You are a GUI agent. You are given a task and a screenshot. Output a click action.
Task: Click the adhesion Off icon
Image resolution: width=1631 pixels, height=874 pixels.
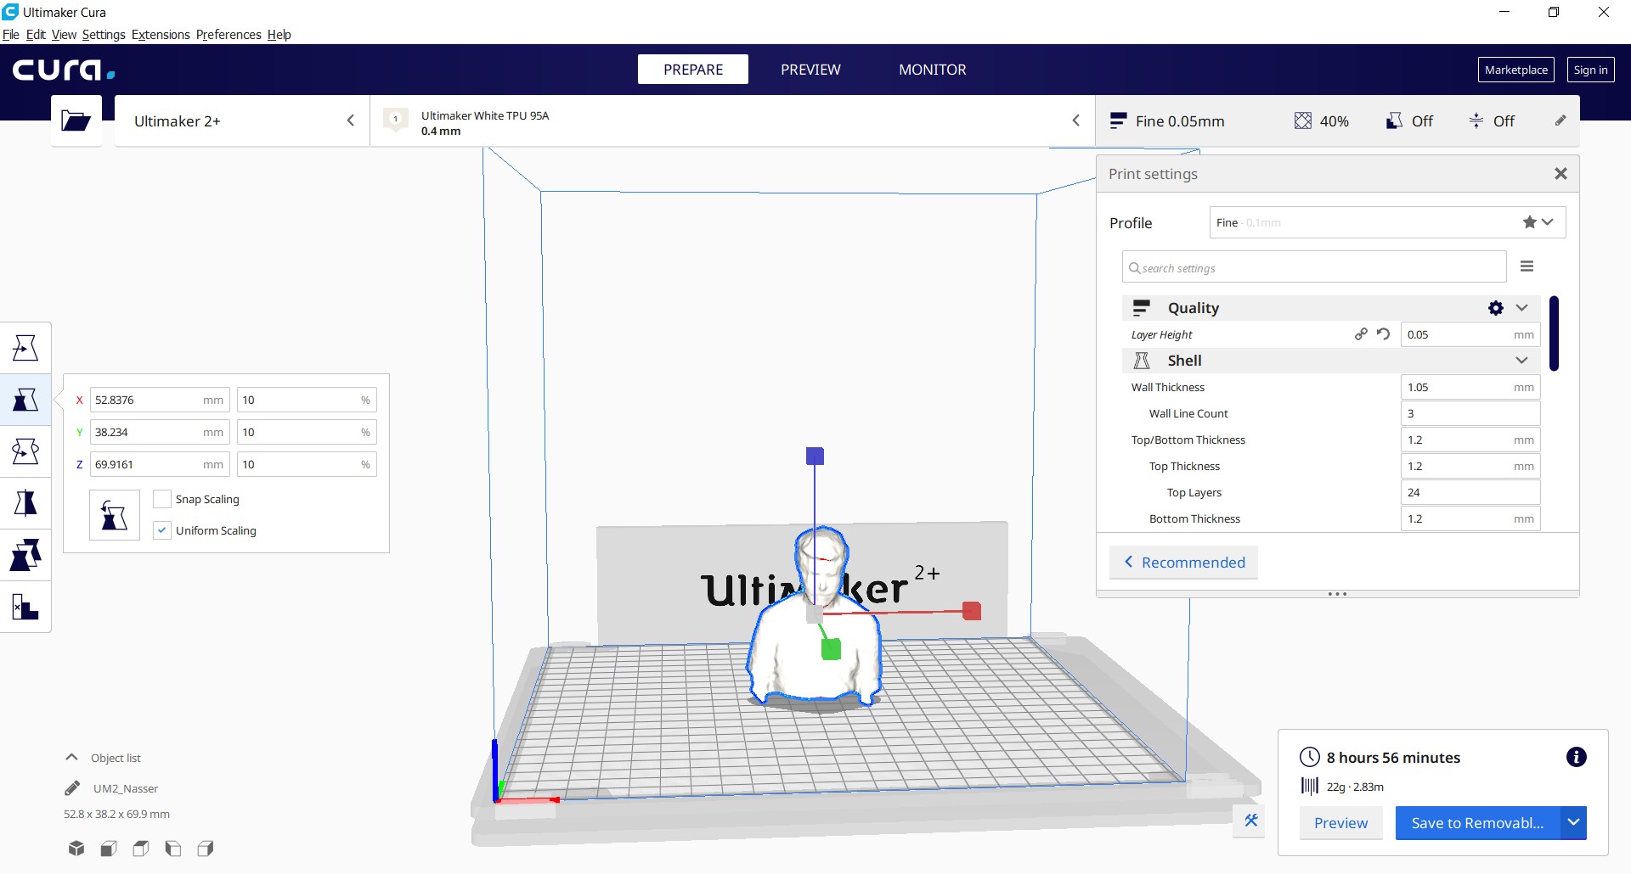click(1476, 120)
